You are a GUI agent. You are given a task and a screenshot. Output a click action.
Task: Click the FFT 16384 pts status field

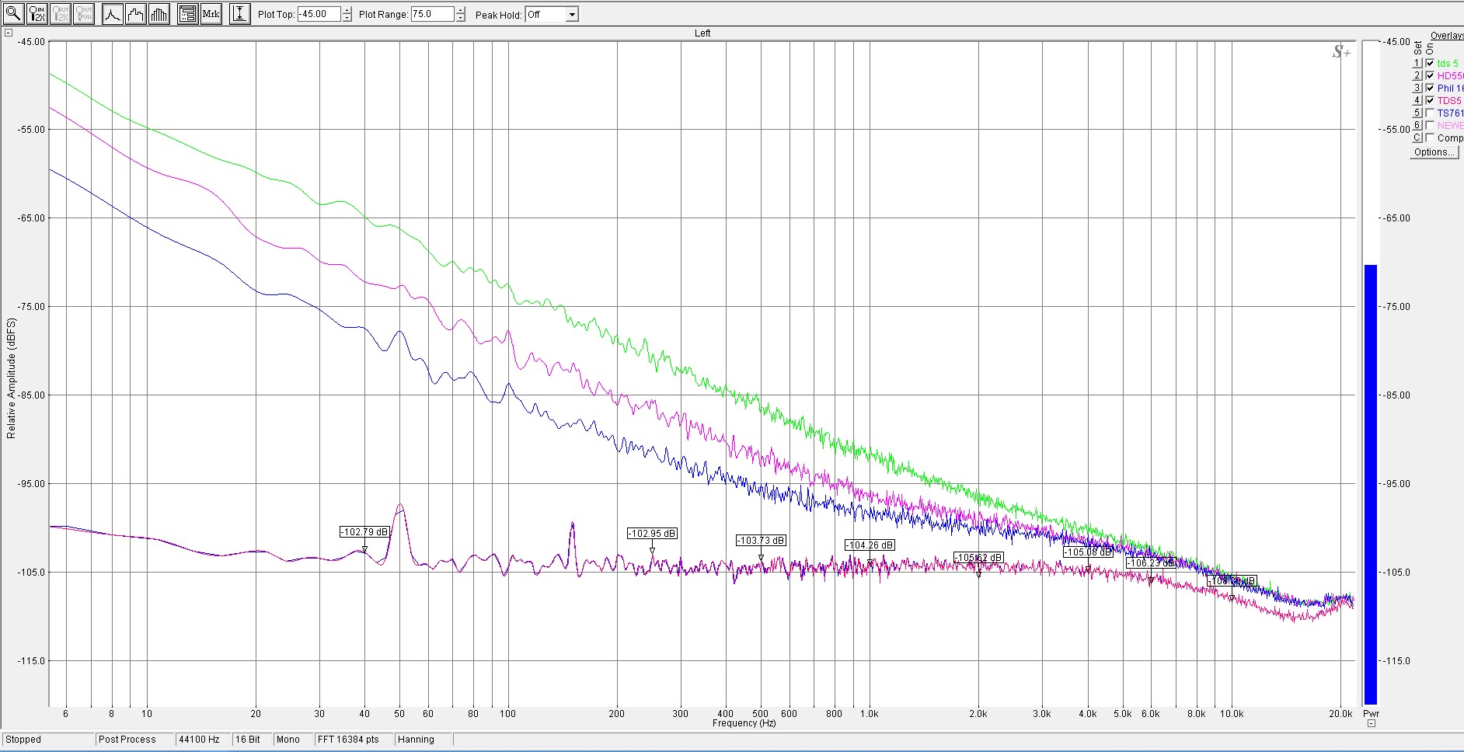click(354, 740)
